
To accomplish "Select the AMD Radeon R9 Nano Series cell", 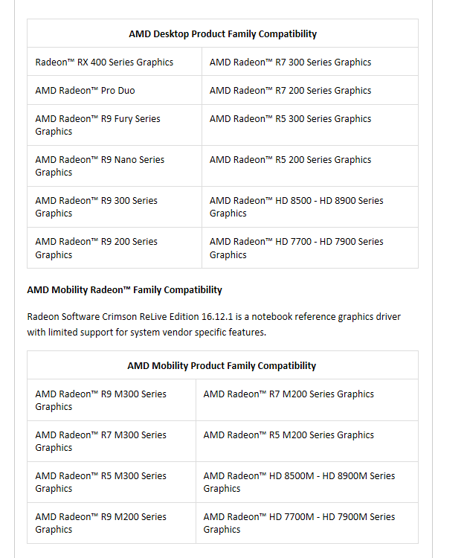I will pos(100,166).
